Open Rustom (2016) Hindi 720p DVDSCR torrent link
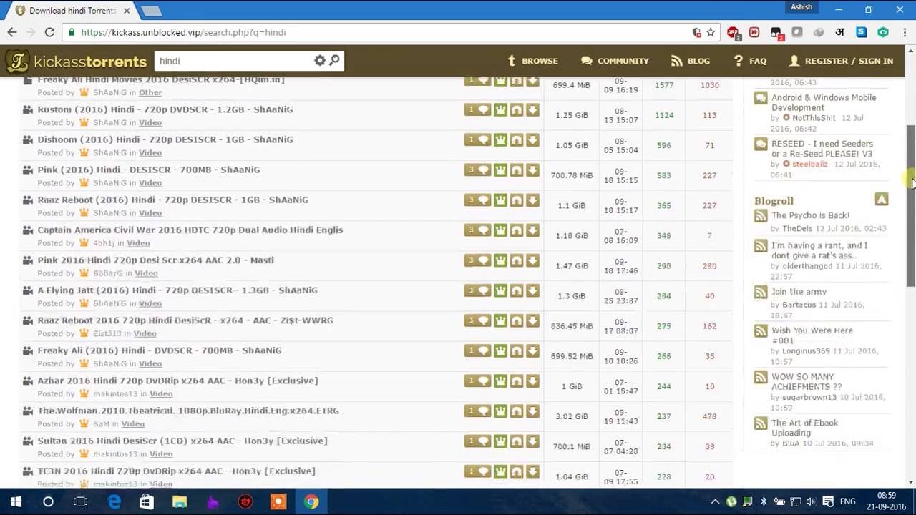Screen dimensions: 916x515 tap(165, 109)
